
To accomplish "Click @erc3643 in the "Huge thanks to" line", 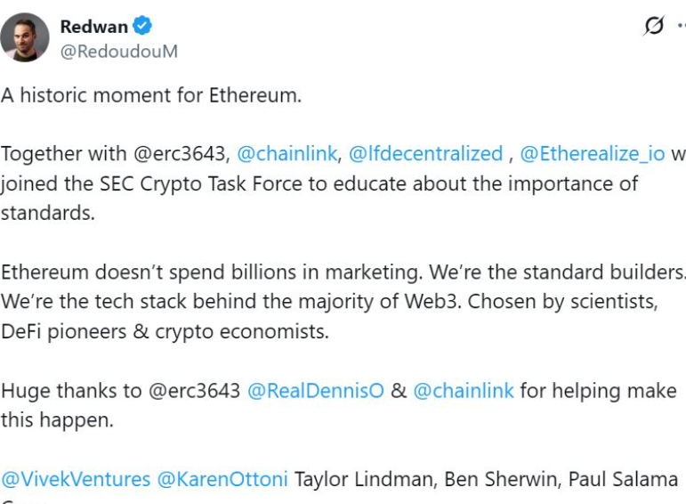I will [x=197, y=390].
